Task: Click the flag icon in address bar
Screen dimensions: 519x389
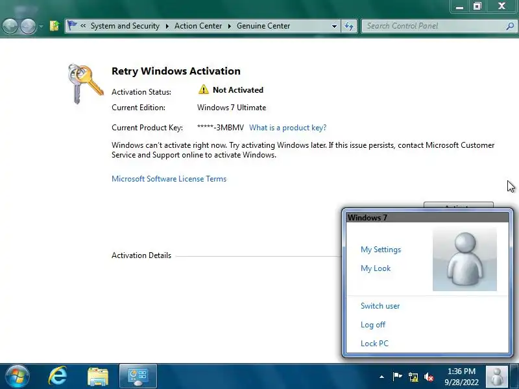Action: pyautogui.click(x=72, y=25)
